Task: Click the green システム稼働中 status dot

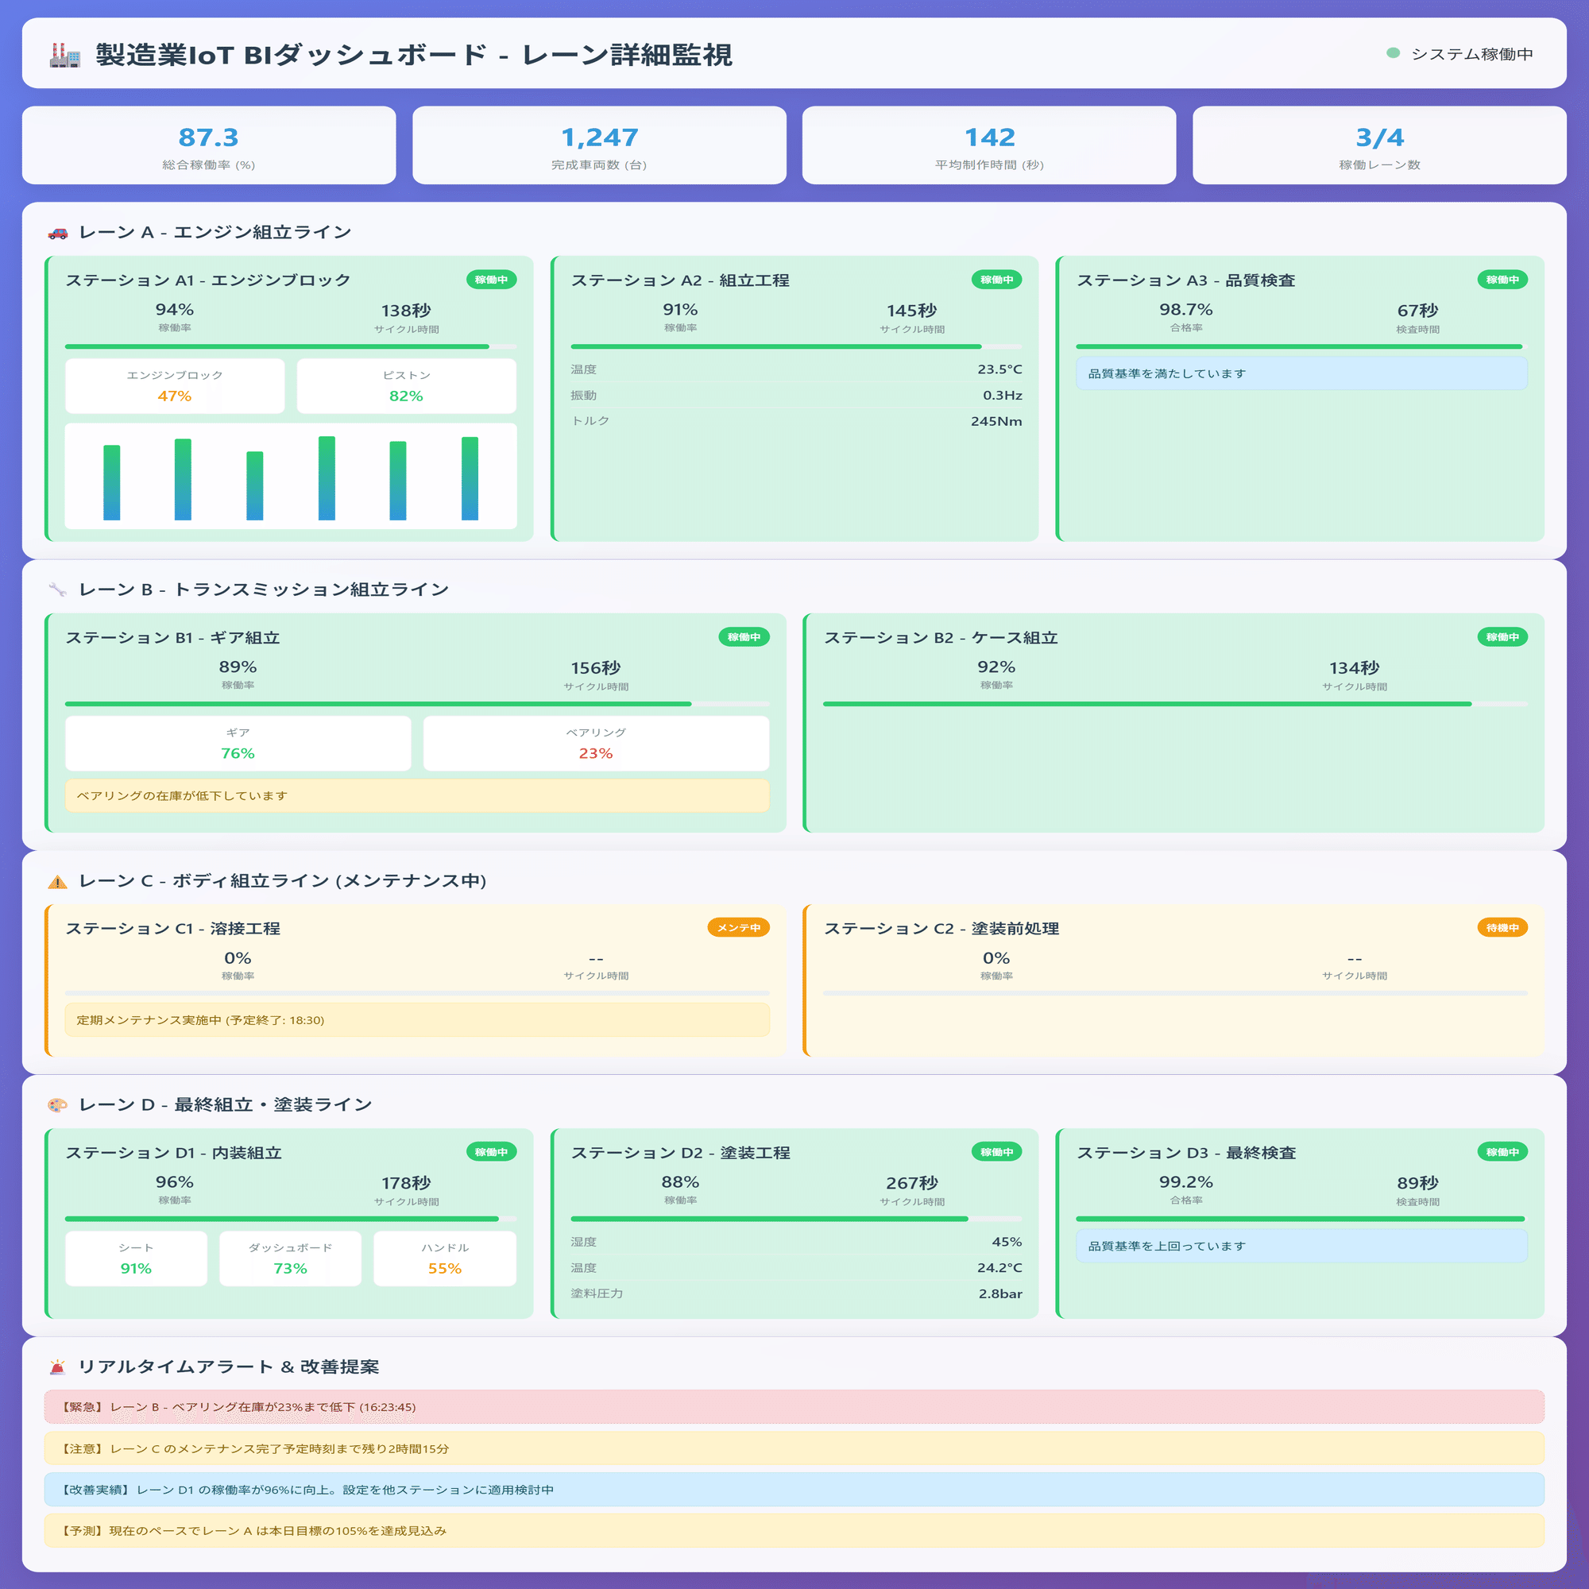Action: [1394, 53]
